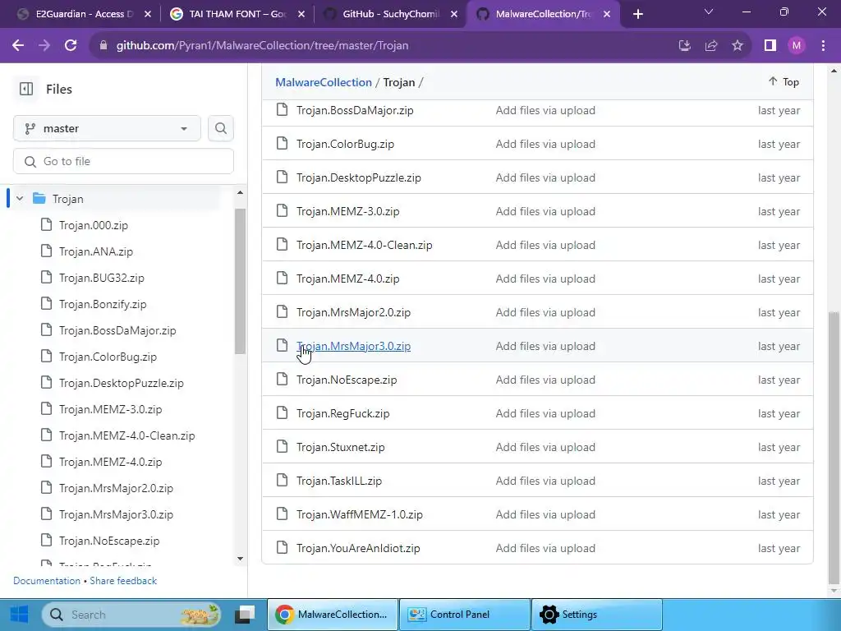Click the page vertical scrollbar thumb
The width and height of the screenshot is (841, 631).
[x=834, y=448]
